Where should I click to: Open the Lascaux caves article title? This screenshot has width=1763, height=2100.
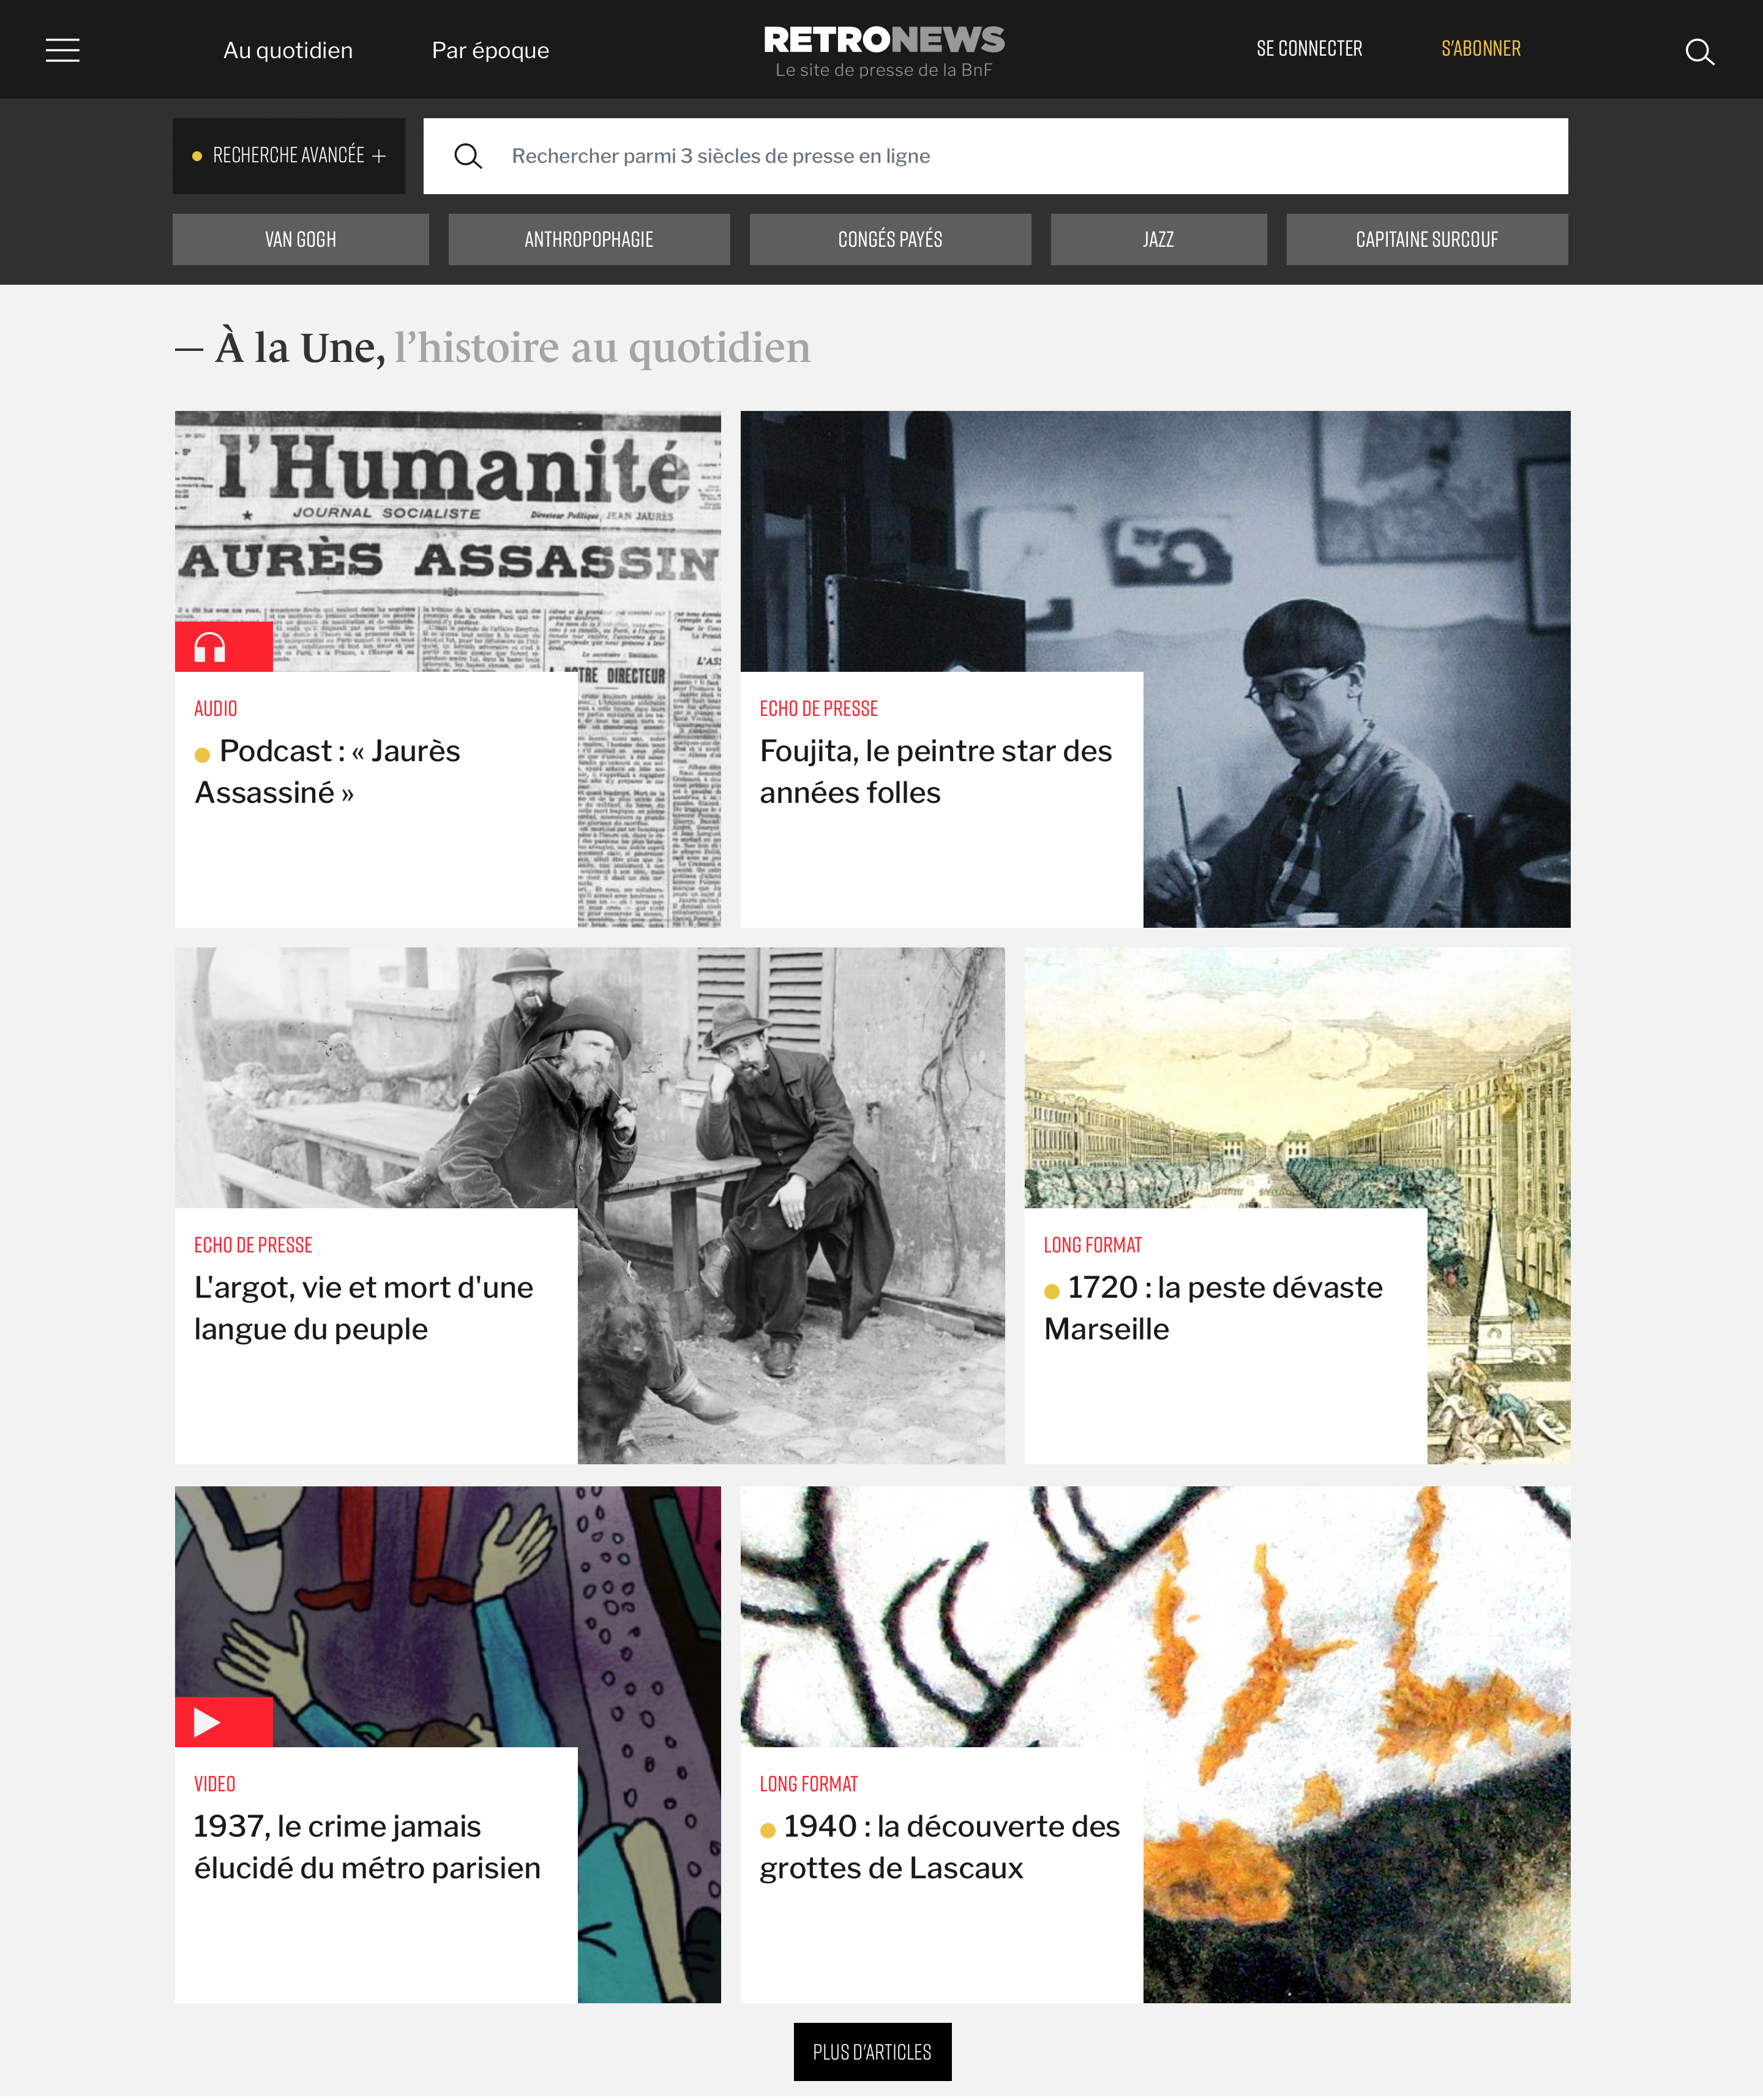pyautogui.click(x=940, y=1847)
